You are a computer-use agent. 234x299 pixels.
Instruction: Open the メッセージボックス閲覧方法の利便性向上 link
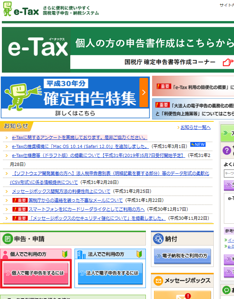coord(61,191)
